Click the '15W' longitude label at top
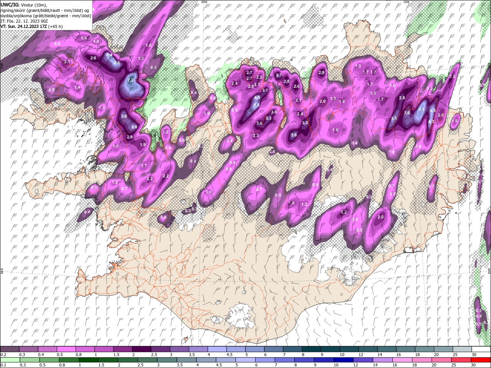 407,2
